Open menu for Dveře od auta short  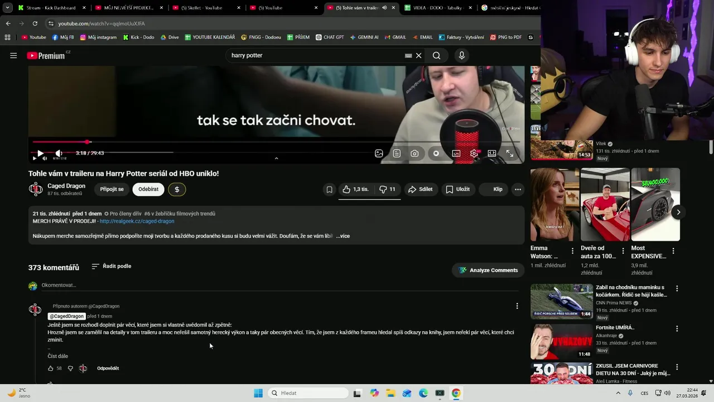623,251
